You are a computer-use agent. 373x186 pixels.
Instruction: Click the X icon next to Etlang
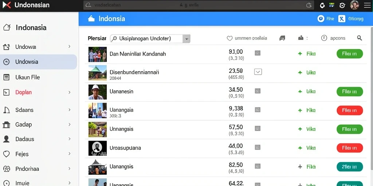pyautogui.click(x=342, y=19)
